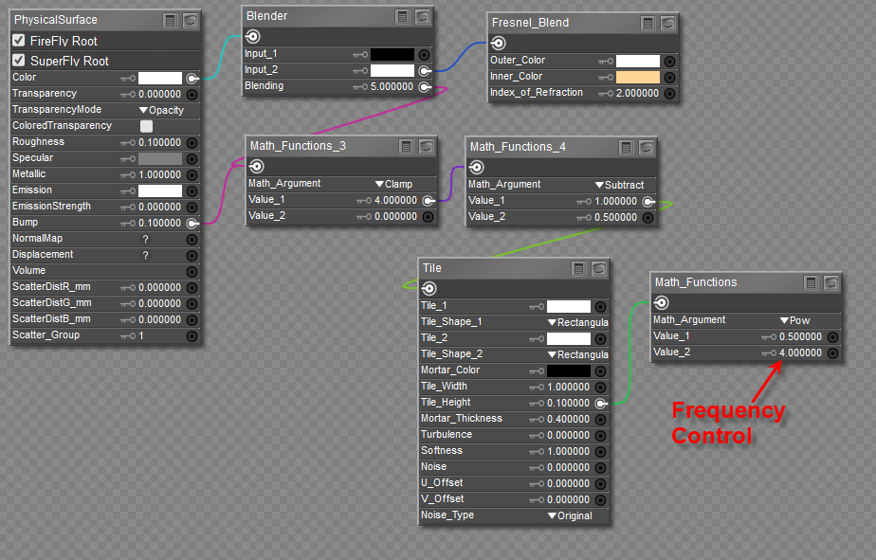Toggle the Blender node preview icon
Image resolution: width=876 pixels, height=560 pixels.
point(423,17)
